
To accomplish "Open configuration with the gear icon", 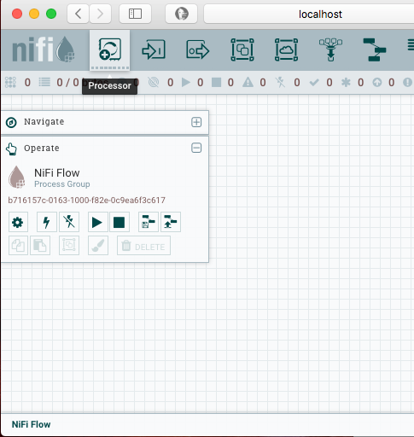I will click(x=18, y=222).
